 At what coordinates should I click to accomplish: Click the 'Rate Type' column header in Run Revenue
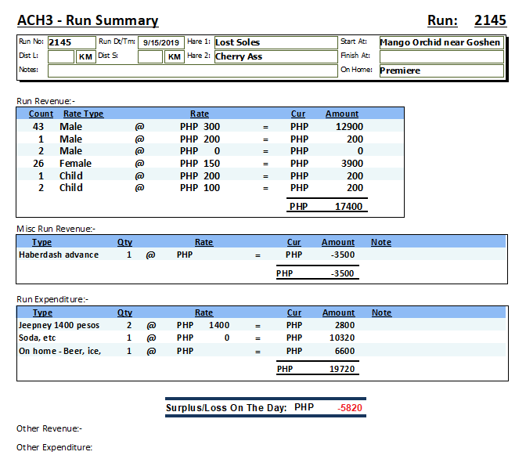83,114
